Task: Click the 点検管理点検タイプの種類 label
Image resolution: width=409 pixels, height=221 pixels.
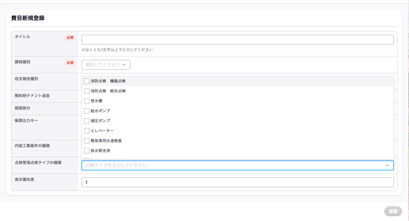Action: [x=38, y=163]
